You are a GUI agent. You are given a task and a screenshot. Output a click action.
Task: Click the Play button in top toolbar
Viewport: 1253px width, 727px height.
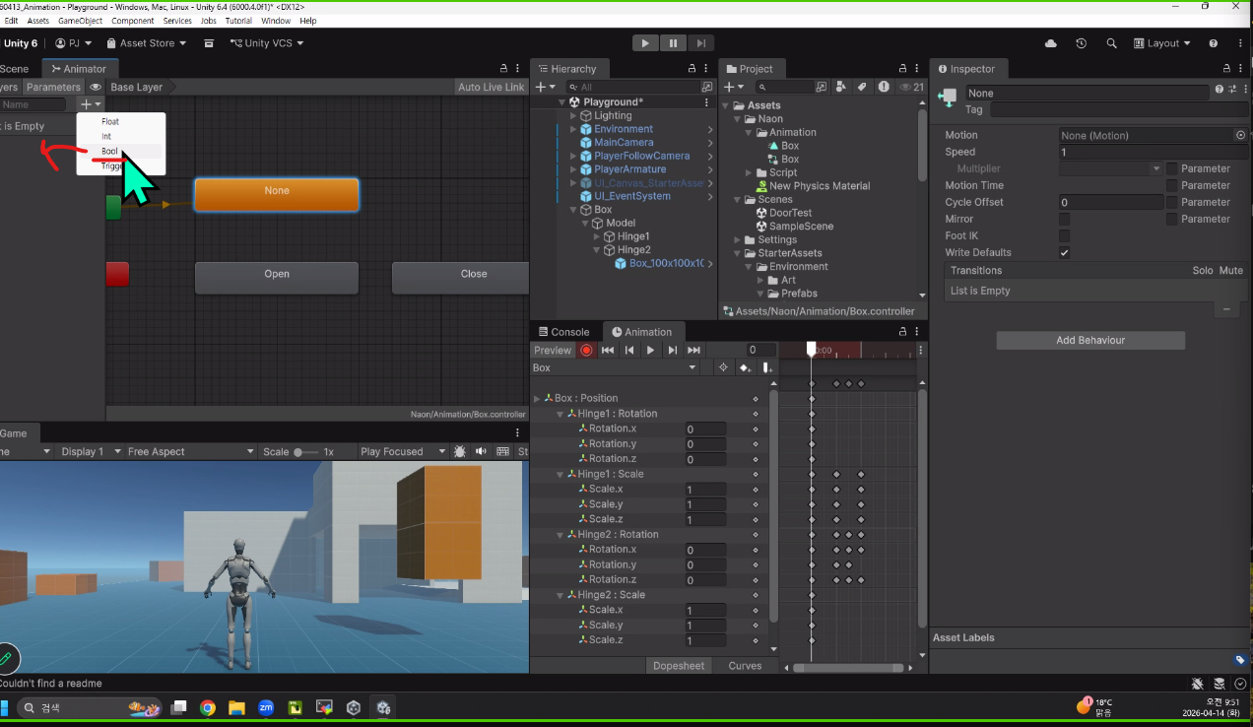(645, 42)
